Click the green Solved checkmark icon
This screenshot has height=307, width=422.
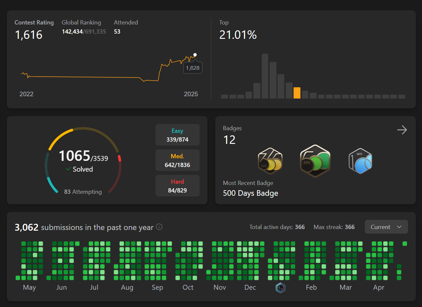pos(68,169)
